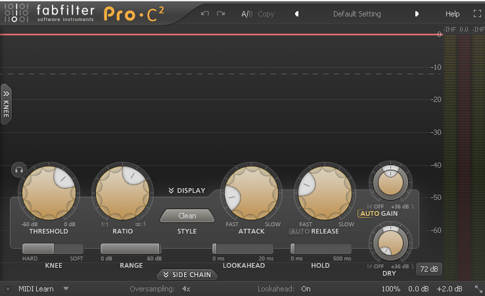Viewport: 485px width, 296px height.
Task: Click the undo arrow icon
Action: 205,14
